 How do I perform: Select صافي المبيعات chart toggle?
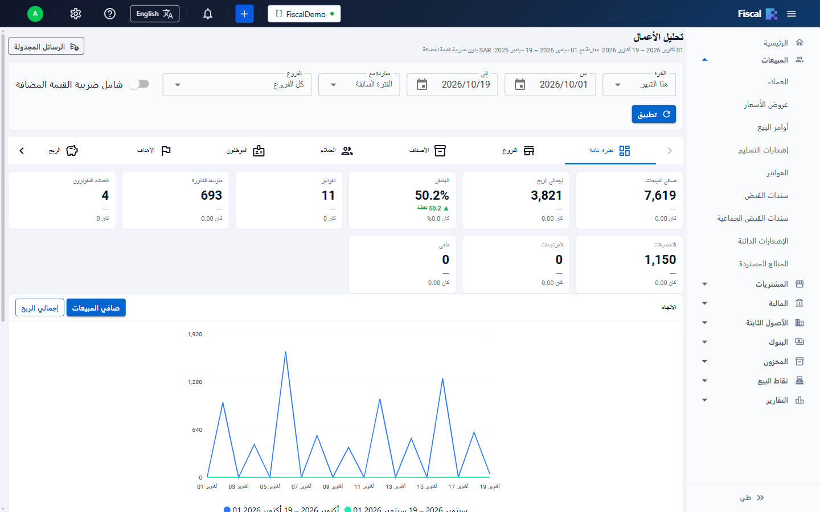coord(96,308)
